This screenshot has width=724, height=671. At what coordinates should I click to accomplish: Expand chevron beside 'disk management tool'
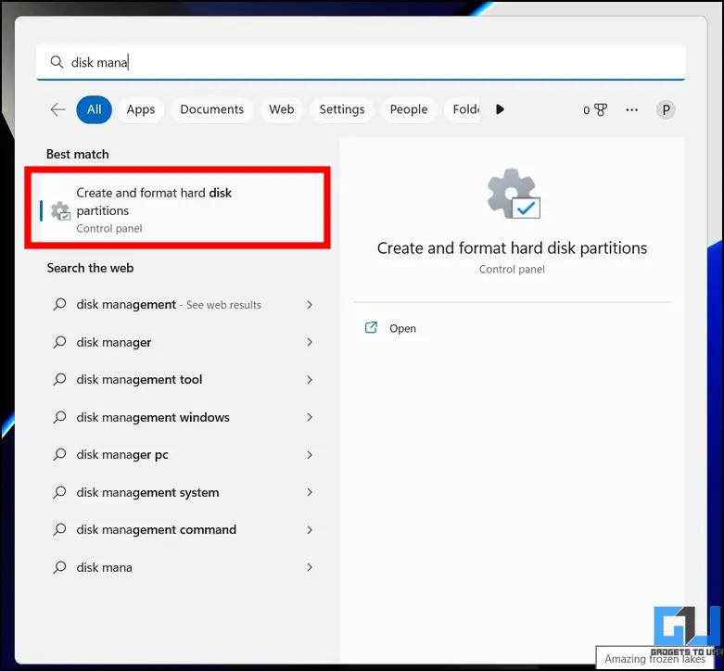(x=310, y=380)
